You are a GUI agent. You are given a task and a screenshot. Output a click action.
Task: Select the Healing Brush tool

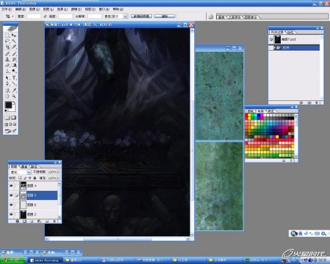[7, 54]
